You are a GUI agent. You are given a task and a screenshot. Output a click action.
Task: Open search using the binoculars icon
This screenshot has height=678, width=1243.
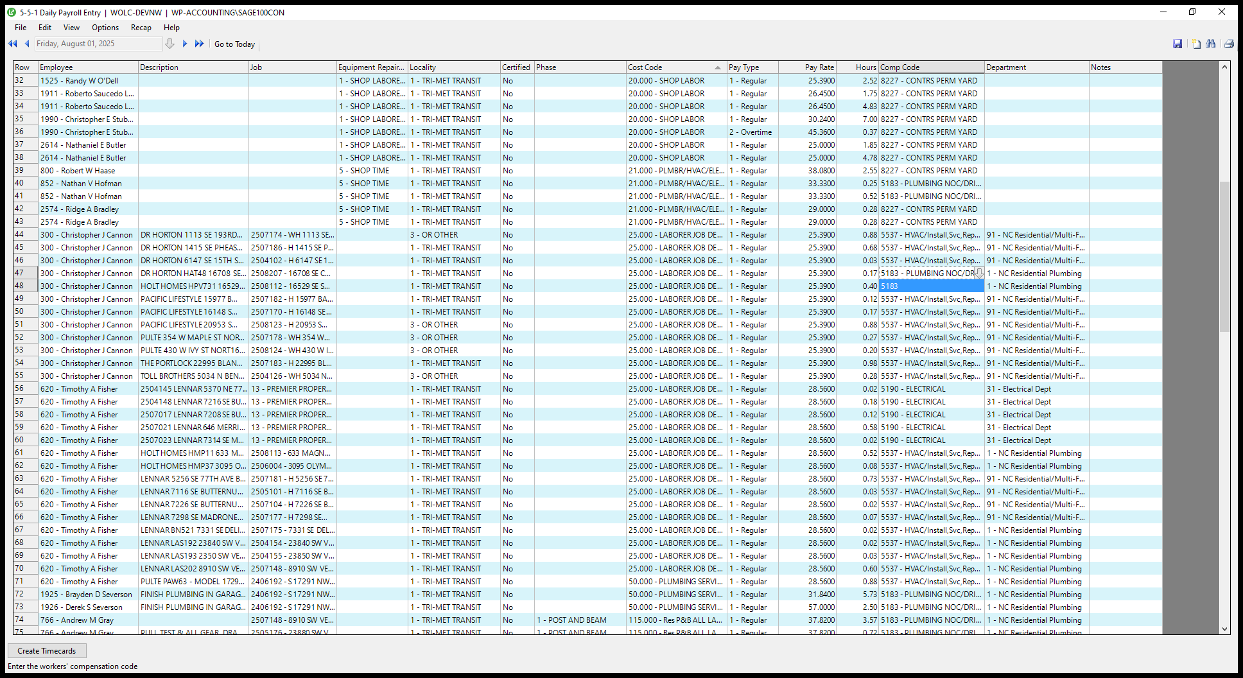(1211, 44)
